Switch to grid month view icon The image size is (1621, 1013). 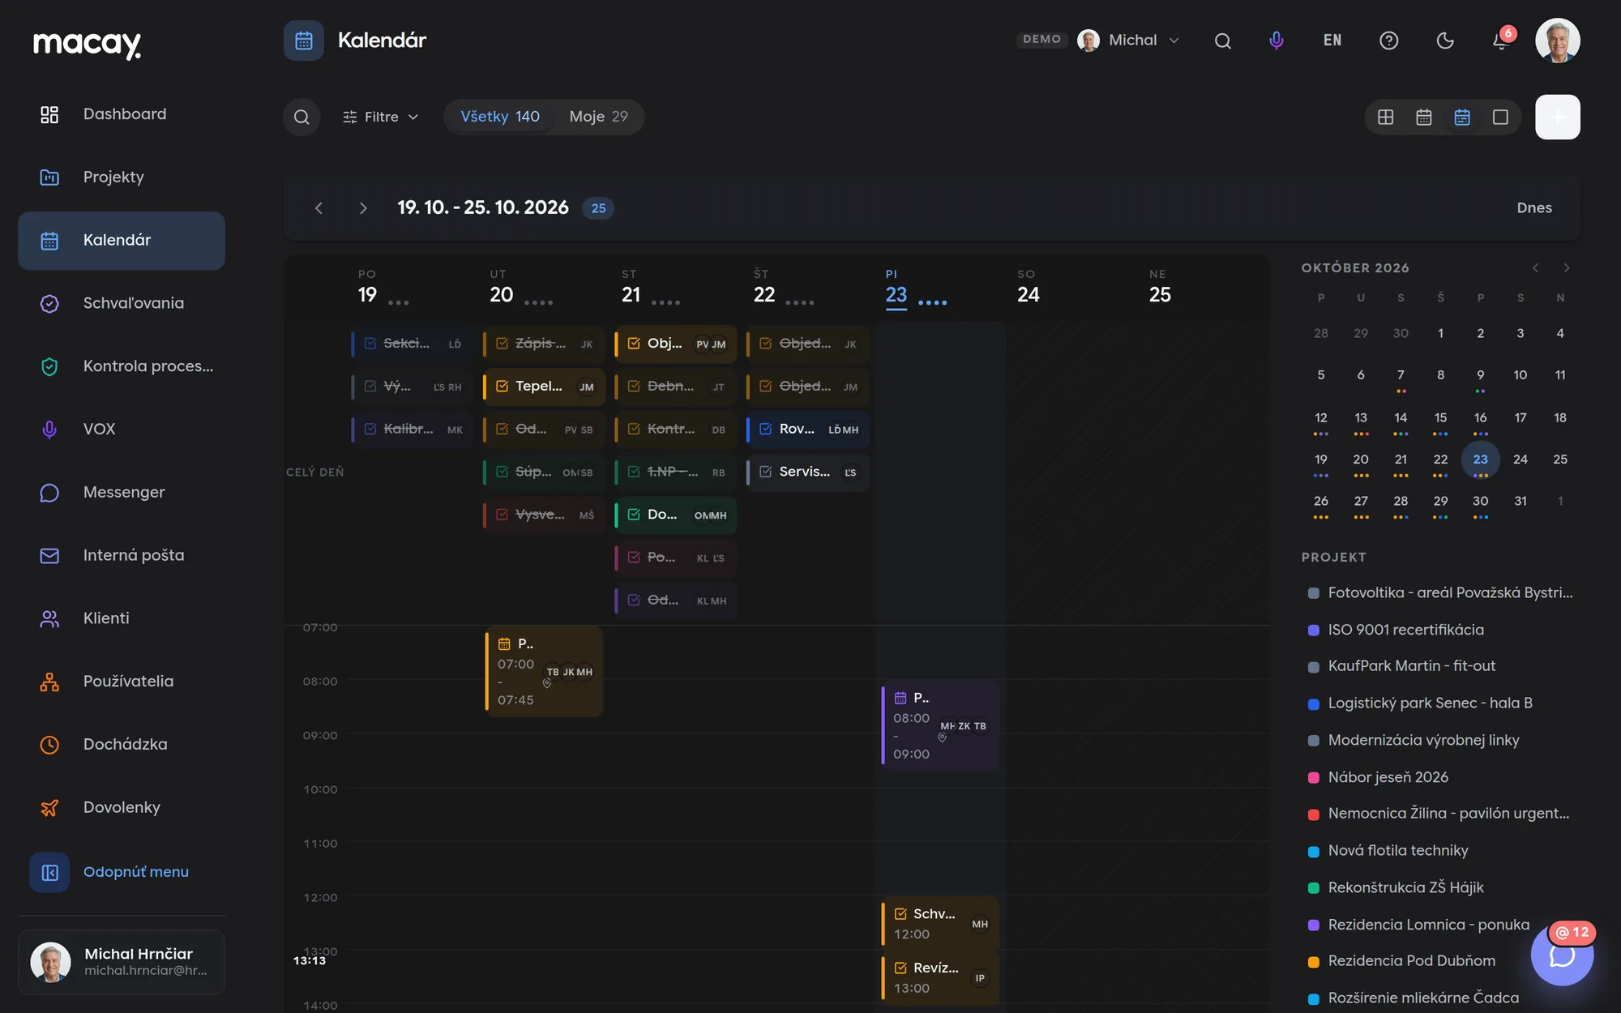[1386, 118]
